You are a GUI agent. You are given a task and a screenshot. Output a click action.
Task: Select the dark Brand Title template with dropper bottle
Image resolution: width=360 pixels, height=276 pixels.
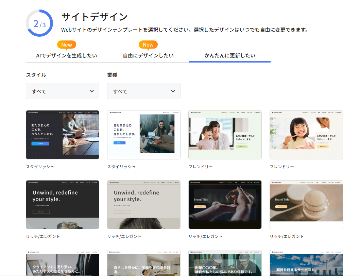(225, 205)
